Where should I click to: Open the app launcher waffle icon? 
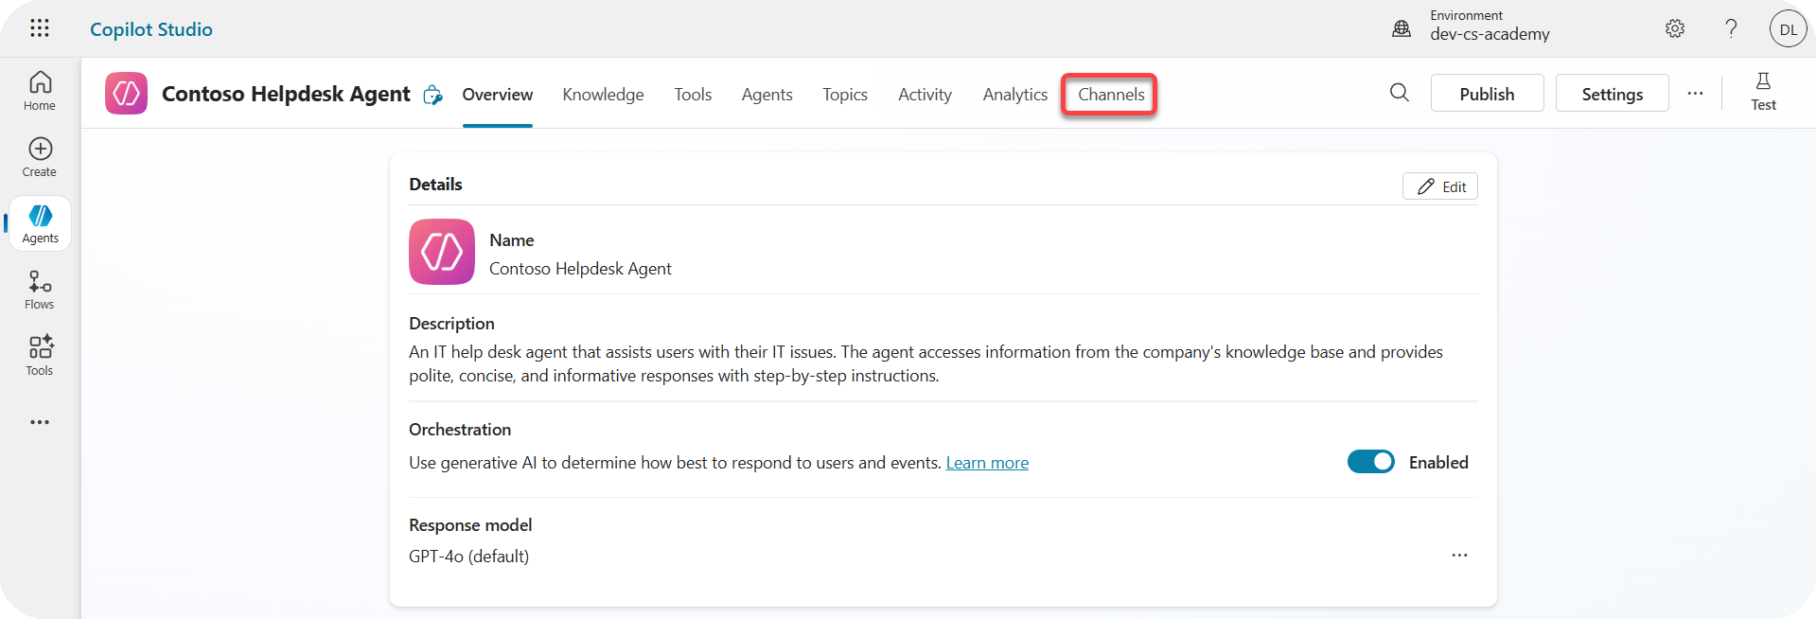click(x=39, y=28)
